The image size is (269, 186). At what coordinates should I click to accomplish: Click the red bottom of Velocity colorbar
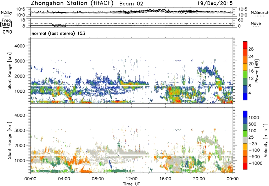[245, 166]
